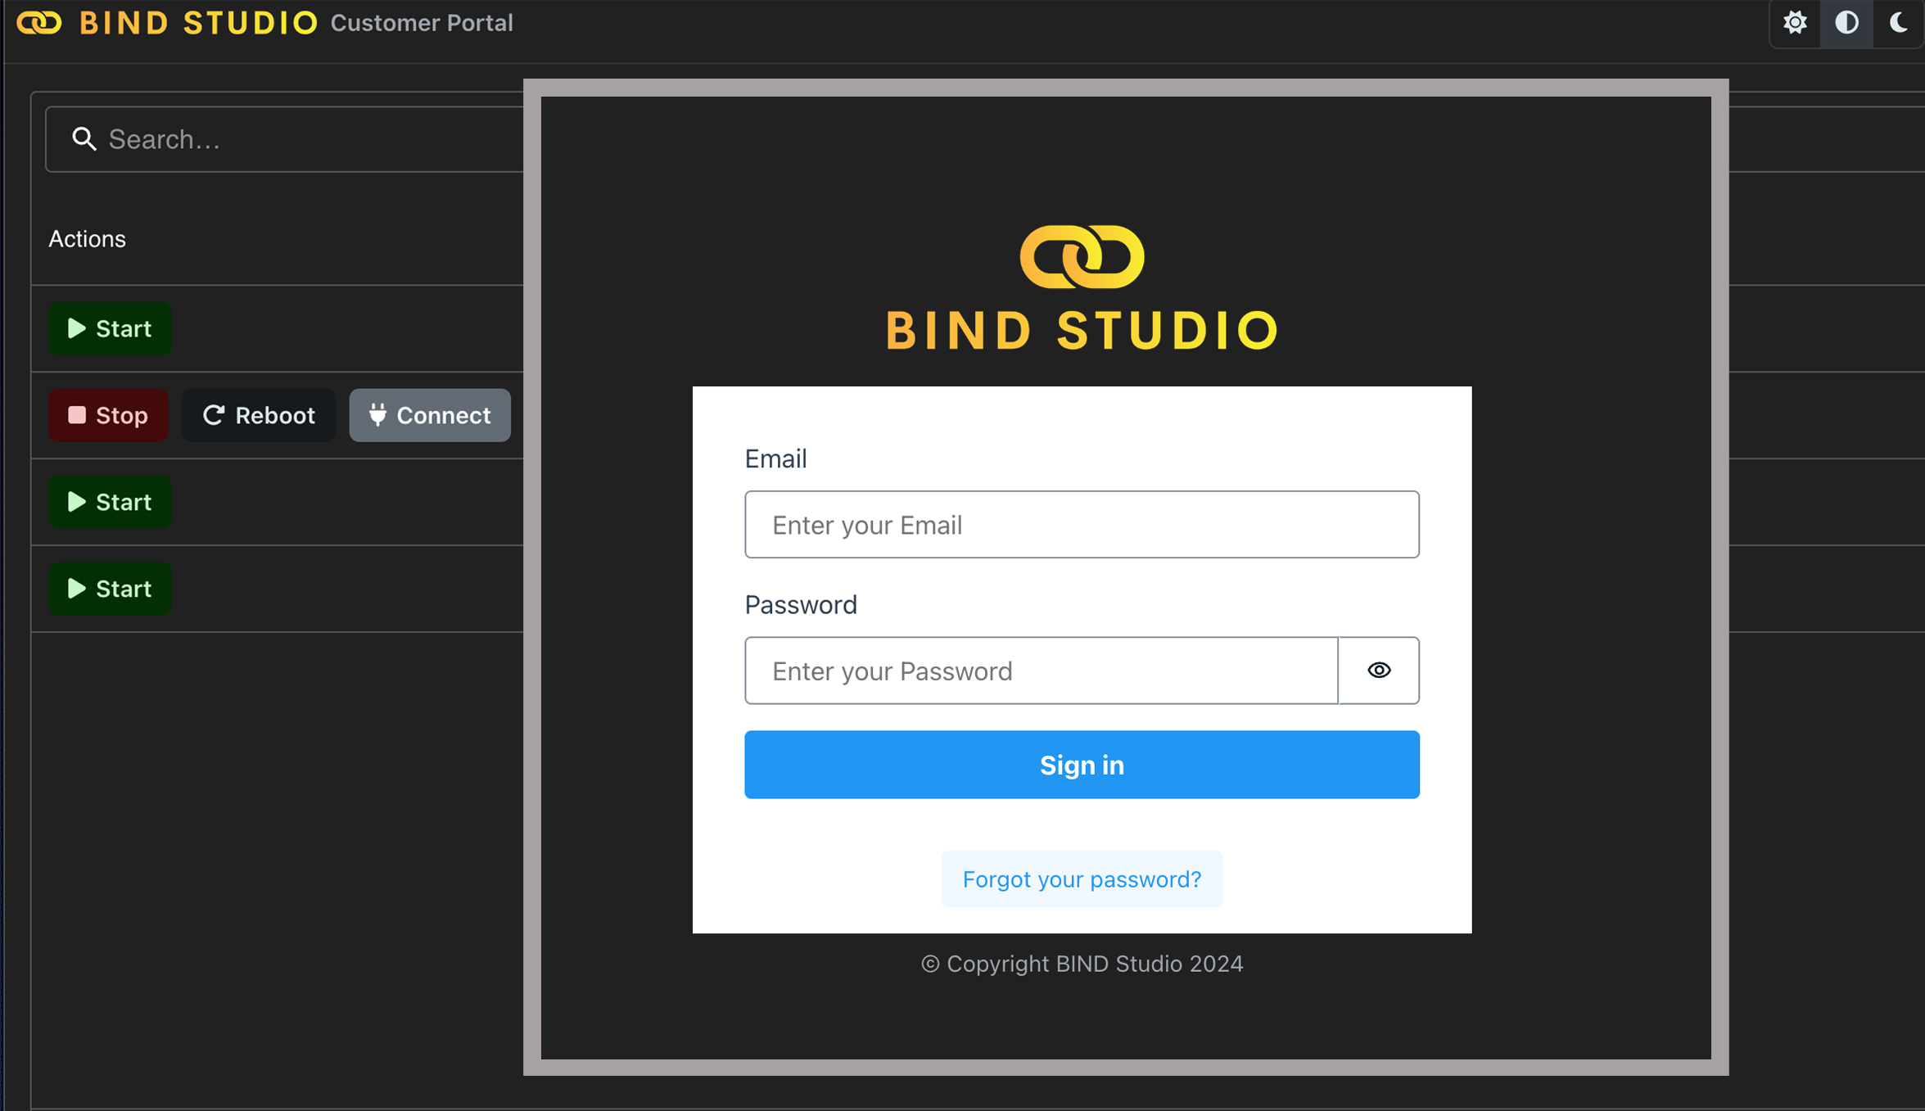Open the Forgot your password link

click(x=1082, y=879)
